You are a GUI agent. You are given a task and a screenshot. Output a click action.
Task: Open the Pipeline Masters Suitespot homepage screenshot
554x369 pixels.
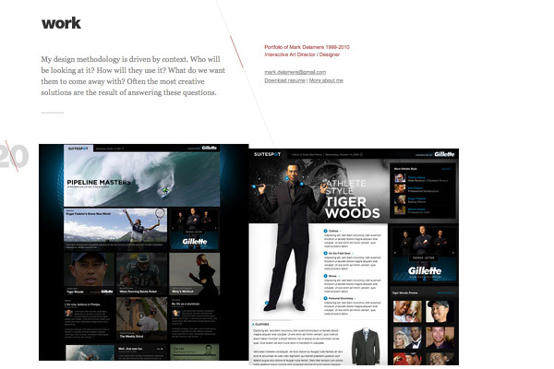(144, 252)
